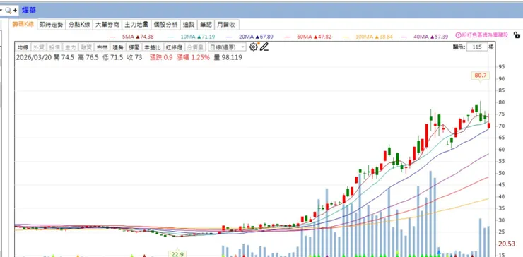Toggle the 外資 overlay button
The image size is (523, 257).
[39, 47]
